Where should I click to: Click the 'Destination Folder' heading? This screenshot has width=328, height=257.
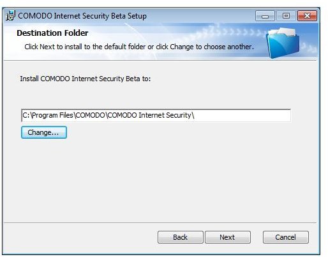tap(52, 33)
